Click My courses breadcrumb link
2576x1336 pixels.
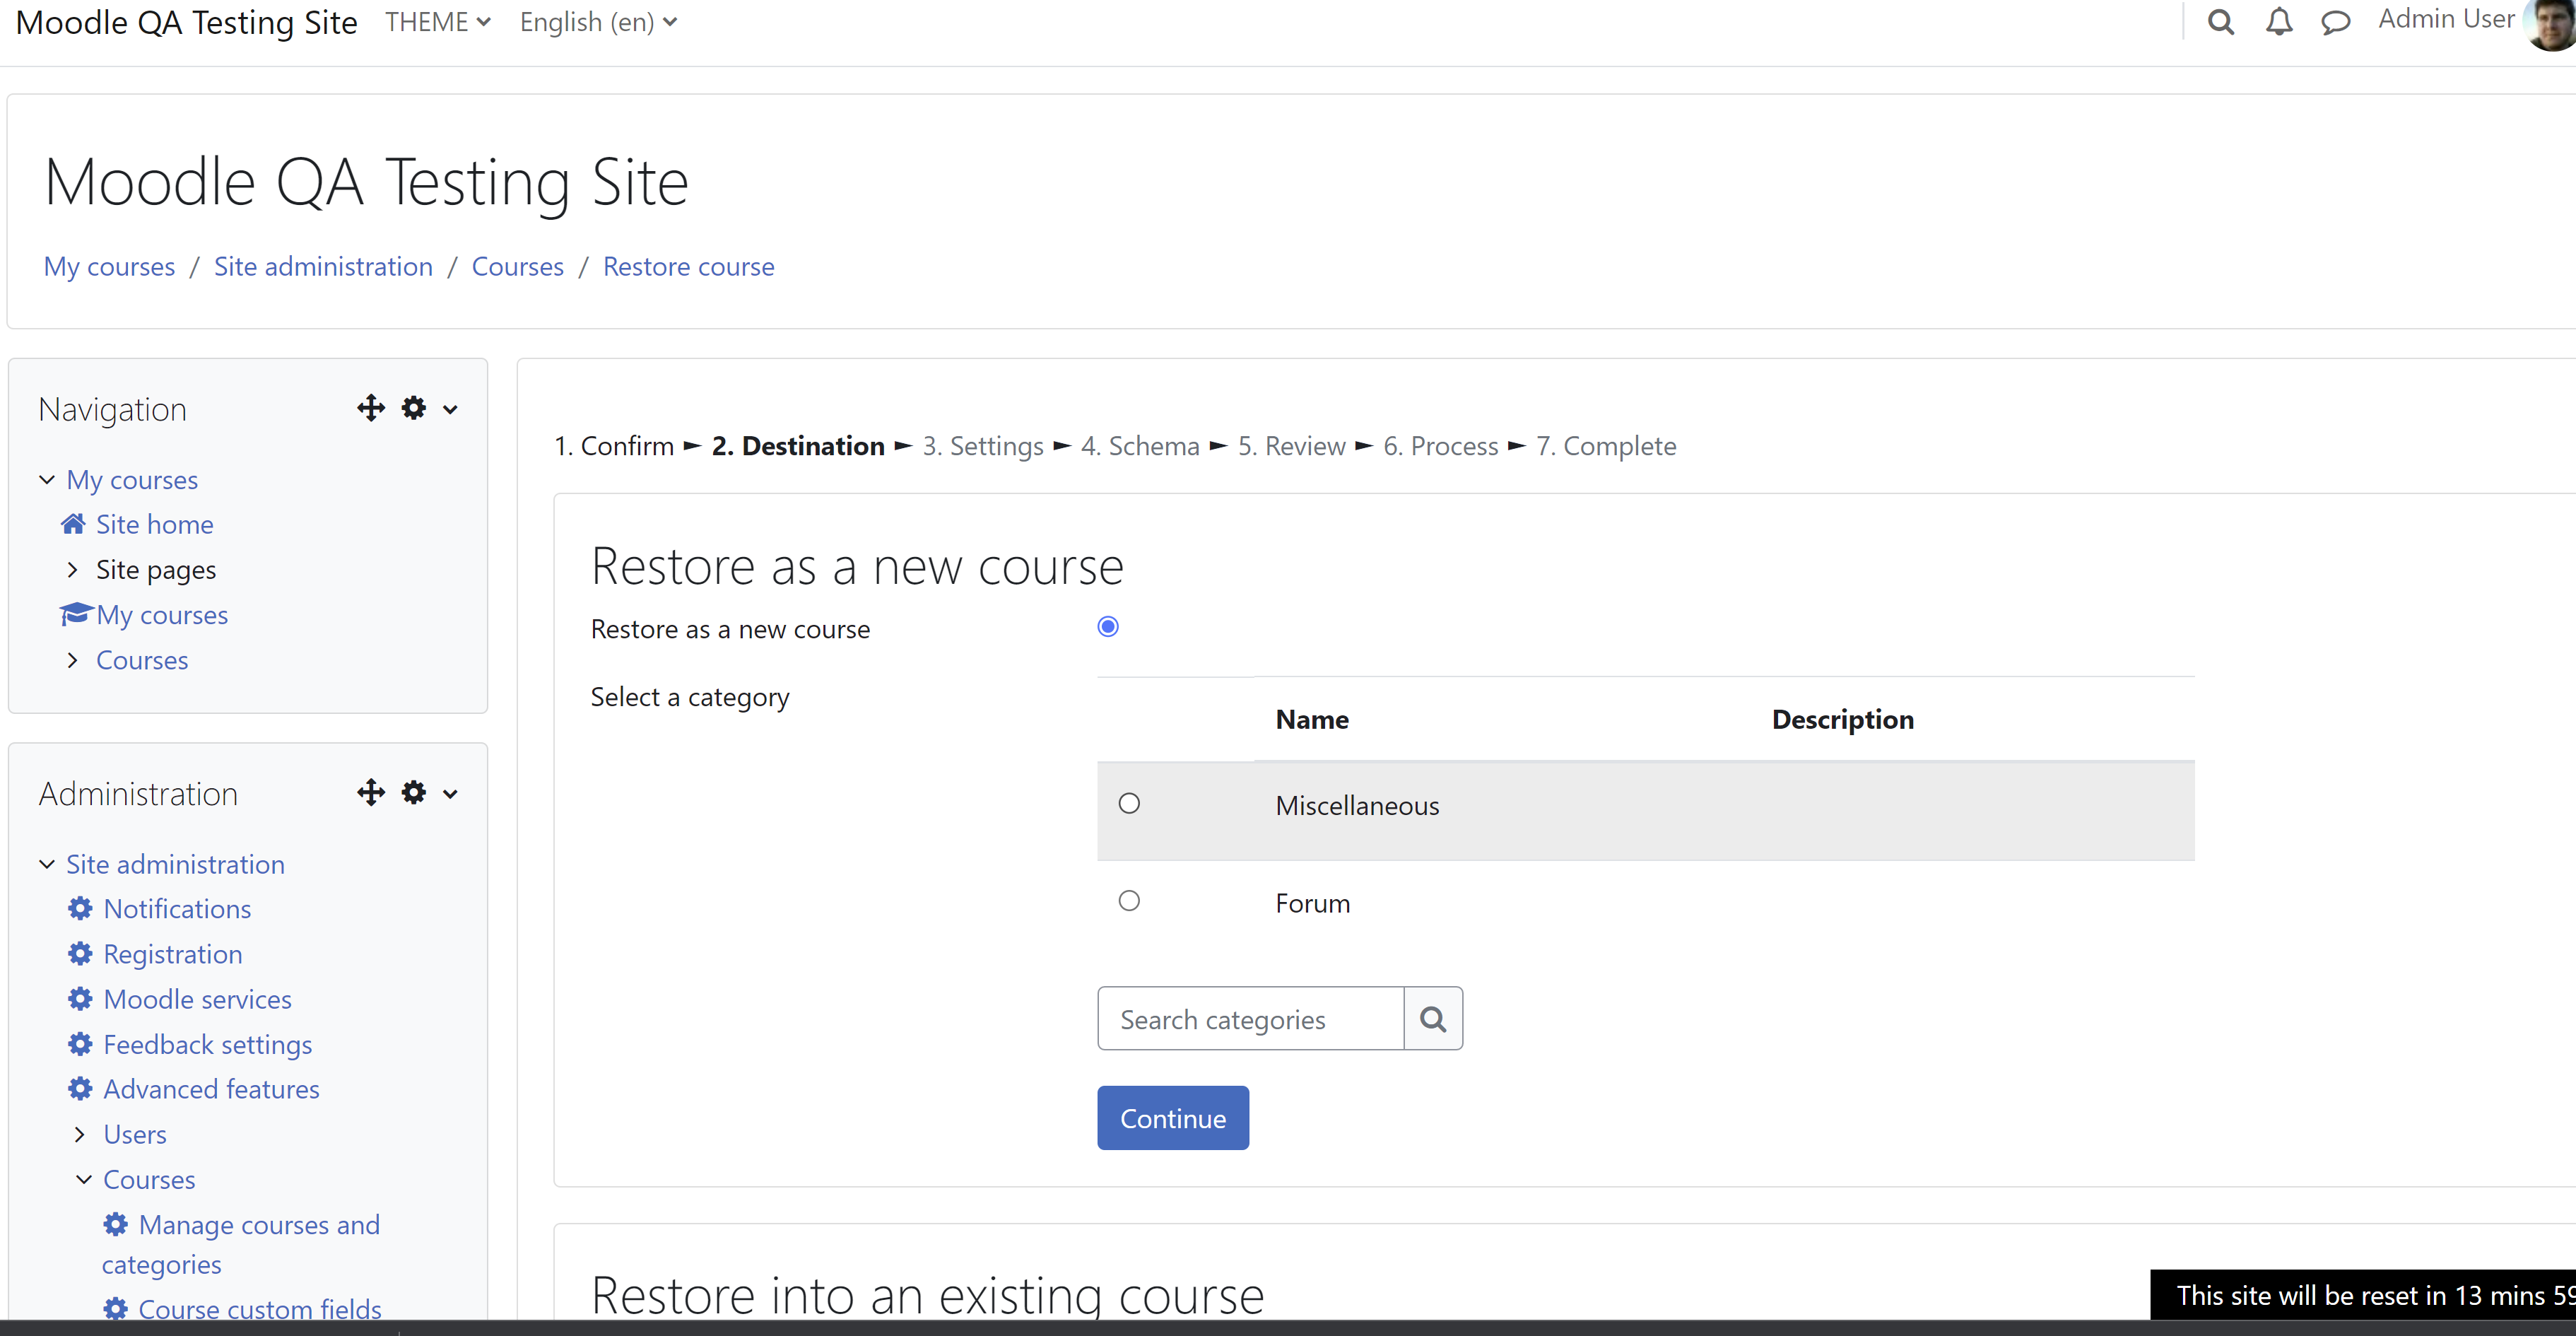109,266
